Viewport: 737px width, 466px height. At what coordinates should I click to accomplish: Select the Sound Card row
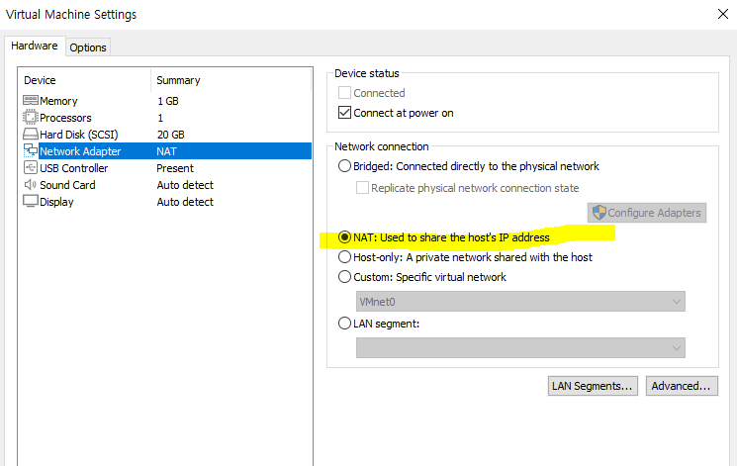click(166, 185)
